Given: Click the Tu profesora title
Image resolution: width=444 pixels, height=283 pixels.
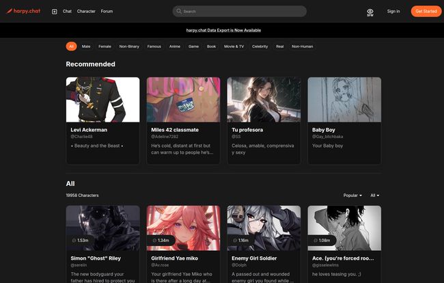Looking at the screenshot, I should pos(247,130).
